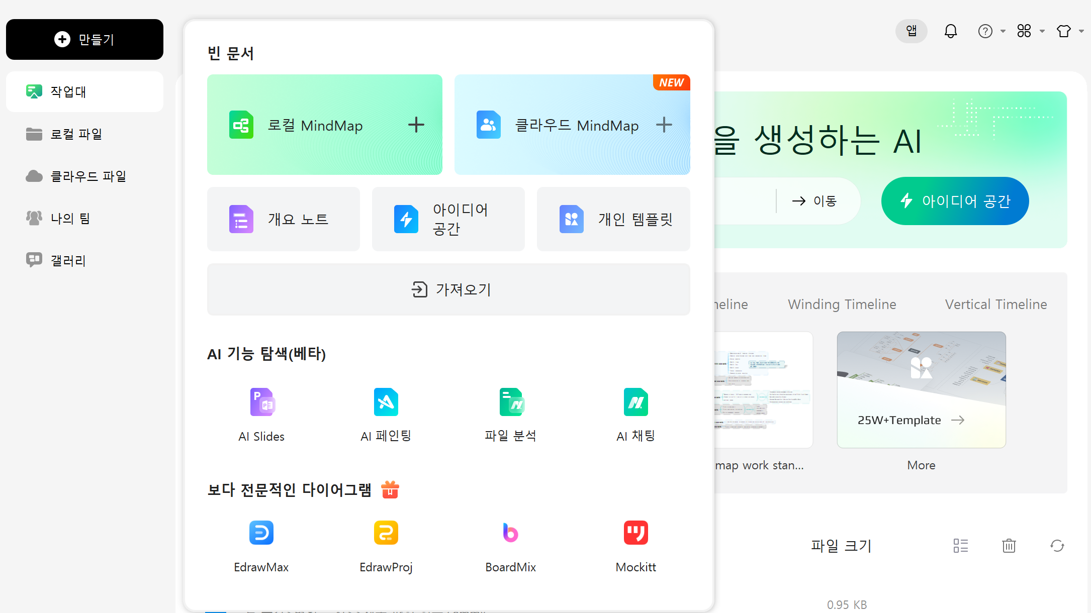Screen dimensions: 1091x613
Task: Launch AI 페인팅 feature
Action: pyautogui.click(x=386, y=415)
